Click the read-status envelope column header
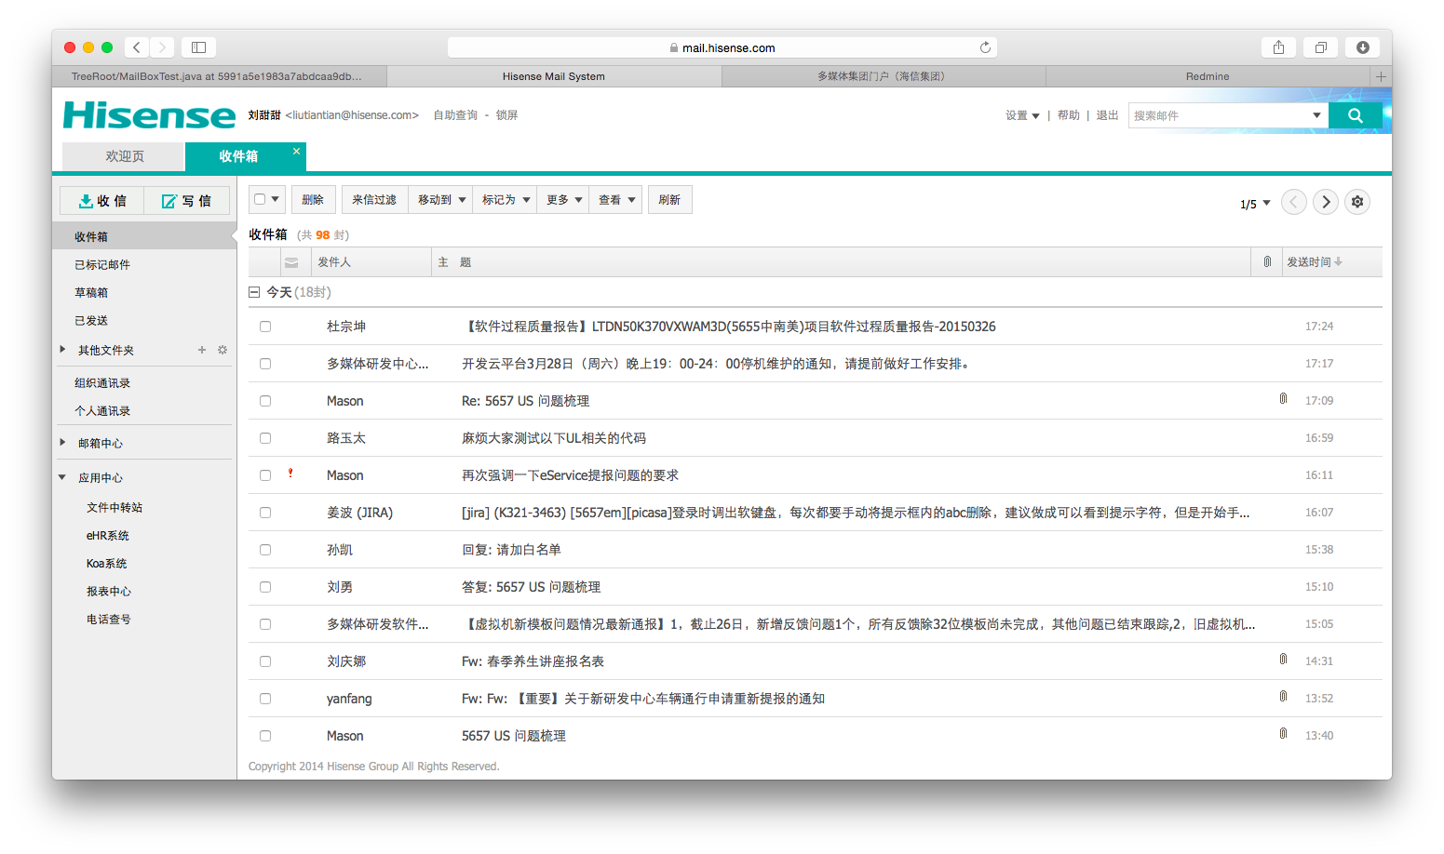Image resolution: width=1444 pixels, height=854 pixels. pos(291,262)
